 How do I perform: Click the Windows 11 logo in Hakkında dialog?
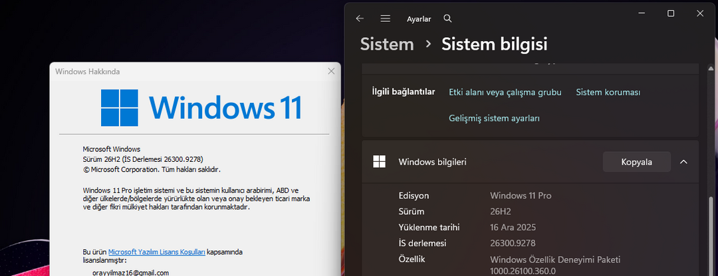pos(201,108)
